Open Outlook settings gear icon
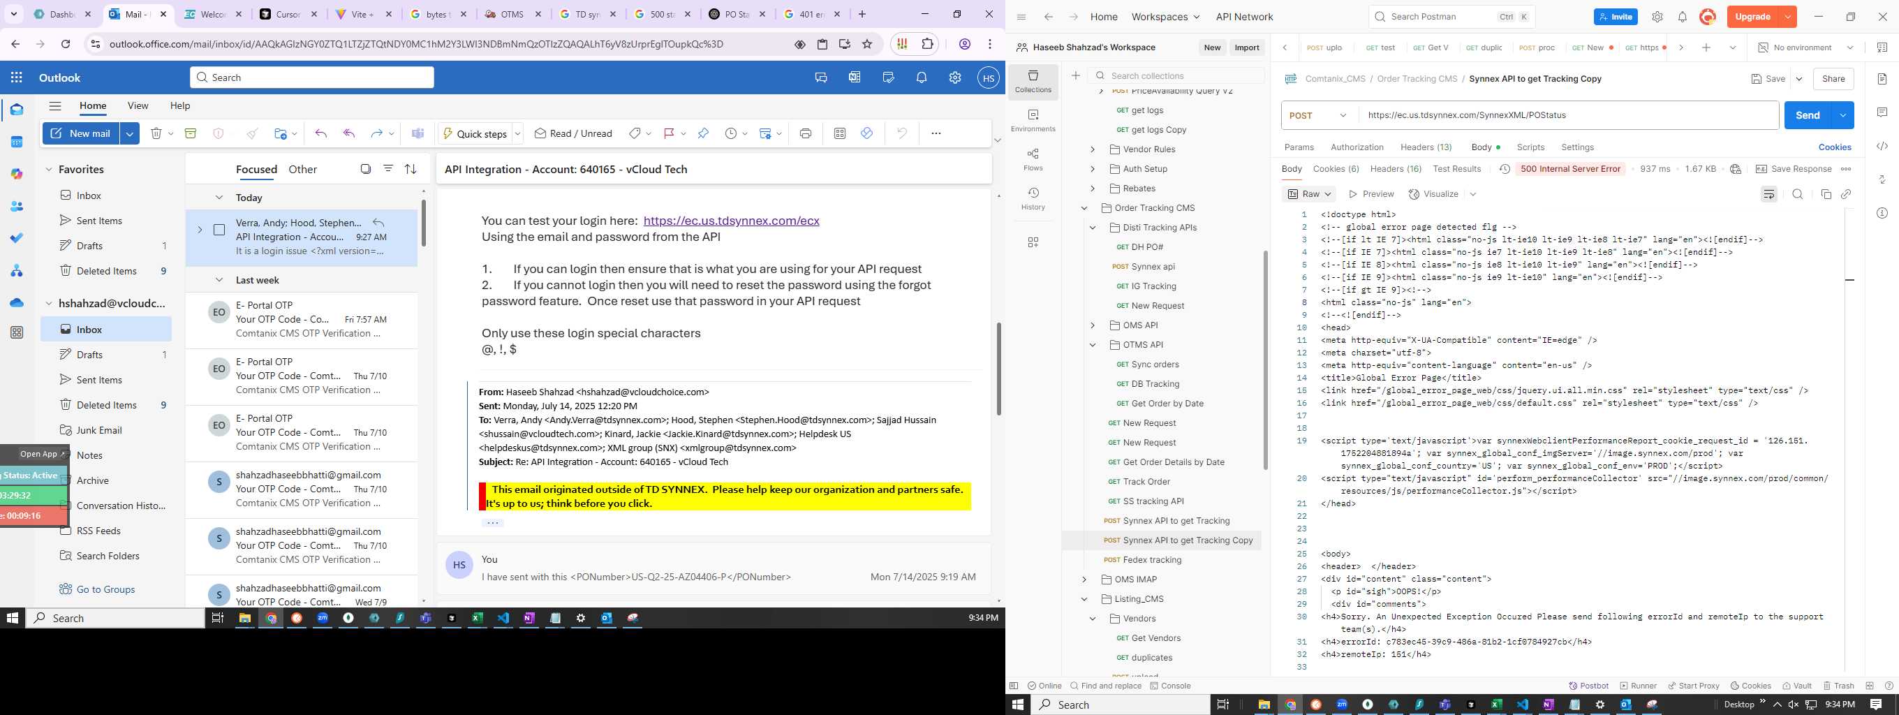The image size is (1899, 715). [x=954, y=78]
